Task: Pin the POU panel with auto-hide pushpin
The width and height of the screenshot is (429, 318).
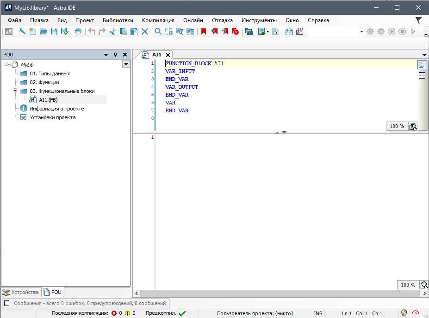Action: tap(116, 55)
